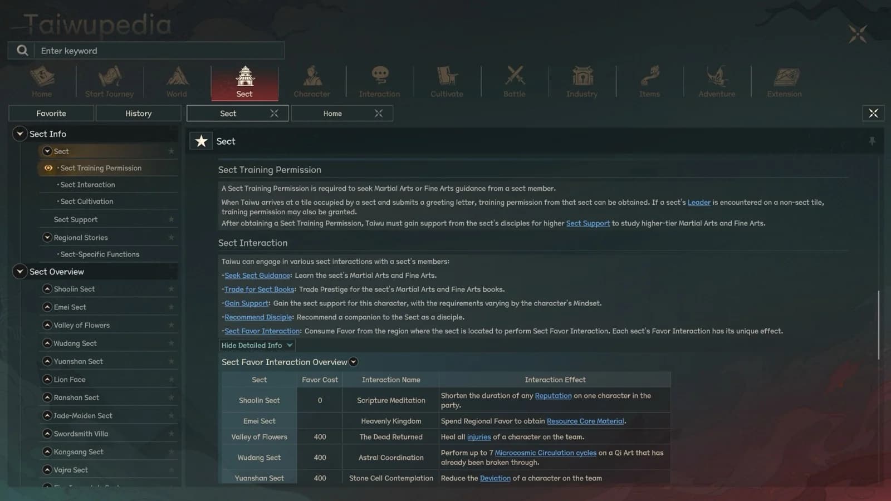Open the Items category
Screen dimensions: 891x501
click(x=649, y=81)
